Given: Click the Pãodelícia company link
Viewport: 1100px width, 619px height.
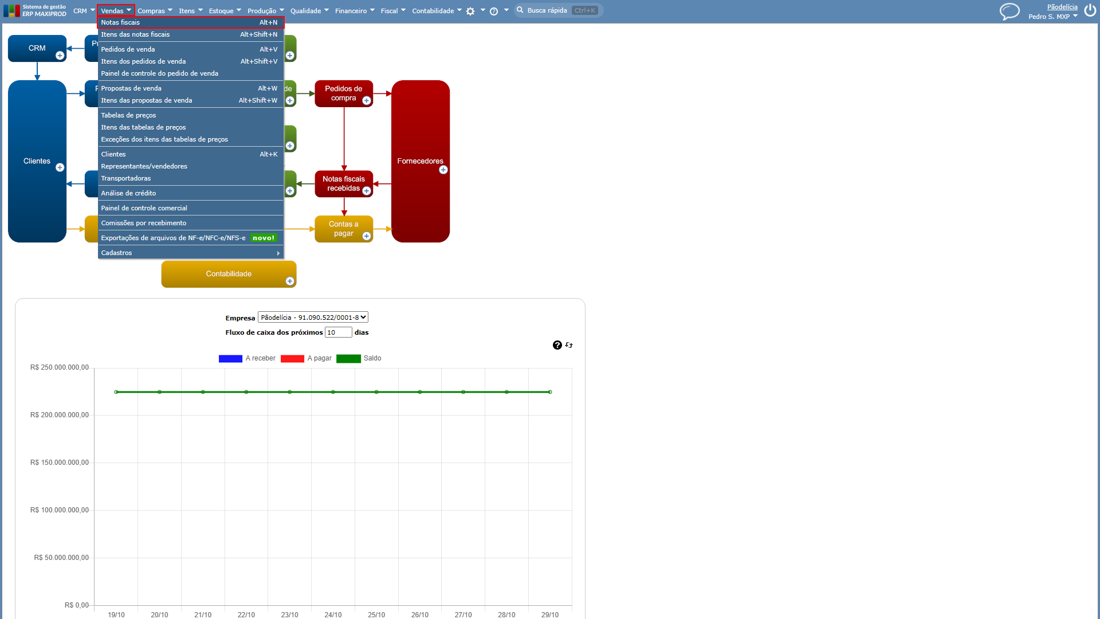Looking at the screenshot, I should tap(1062, 7).
